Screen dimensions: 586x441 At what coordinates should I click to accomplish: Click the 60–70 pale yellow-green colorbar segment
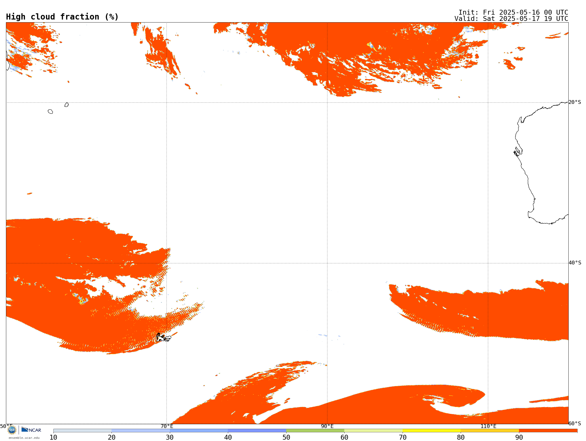click(373, 431)
